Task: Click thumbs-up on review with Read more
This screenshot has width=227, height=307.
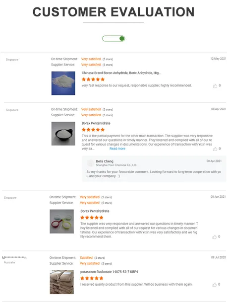Action: (215, 149)
